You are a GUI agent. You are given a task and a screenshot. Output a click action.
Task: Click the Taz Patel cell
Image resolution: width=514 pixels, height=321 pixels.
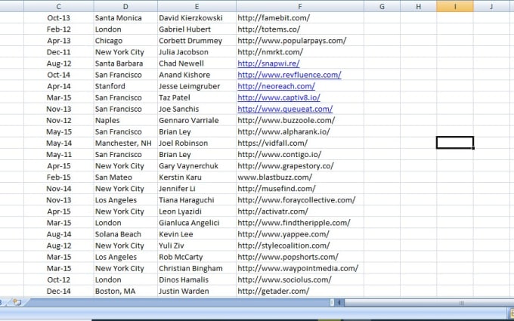point(197,97)
